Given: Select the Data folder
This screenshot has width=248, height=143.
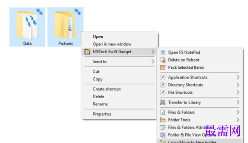Looking at the screenshot, I should click(27, 27).
